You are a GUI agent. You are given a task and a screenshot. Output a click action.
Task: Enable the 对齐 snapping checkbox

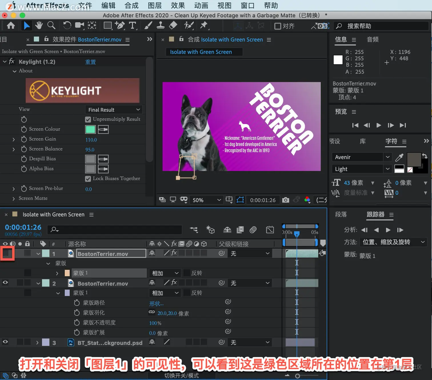coord(278,26)
